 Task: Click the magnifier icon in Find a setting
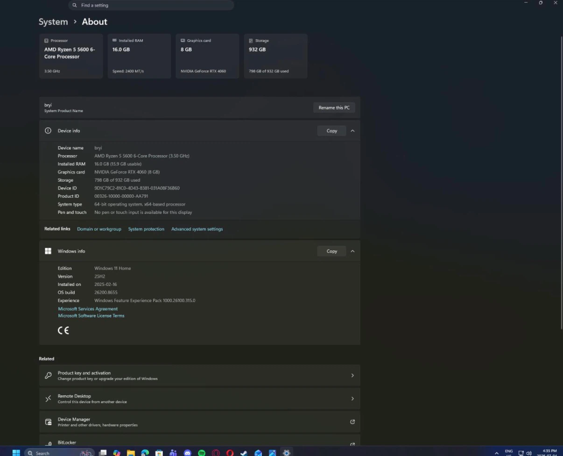coord(75,5)
